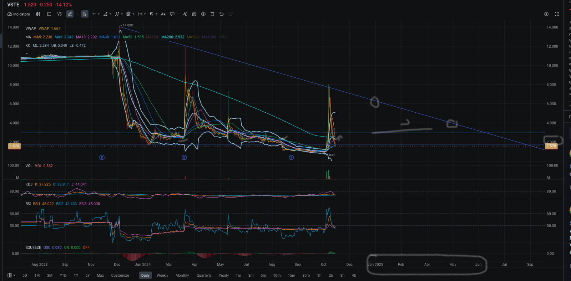Screen dimensions: 571x281
Task: Expand the range measure tool dropdown
Action: [145, 14]
